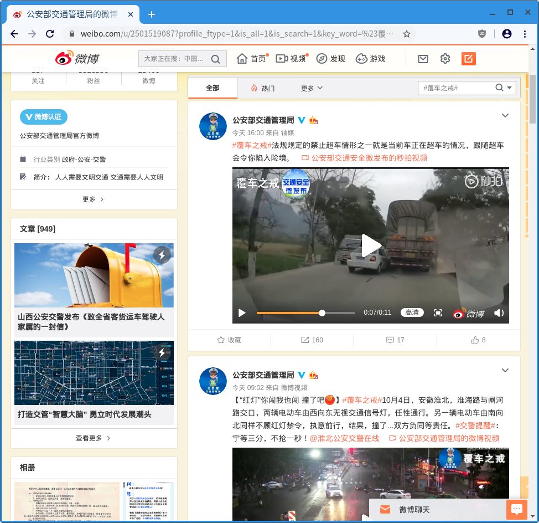Click the 微博认证 verification badge
The height and width of the screenshot is (523, 539).
coord(44,117)
